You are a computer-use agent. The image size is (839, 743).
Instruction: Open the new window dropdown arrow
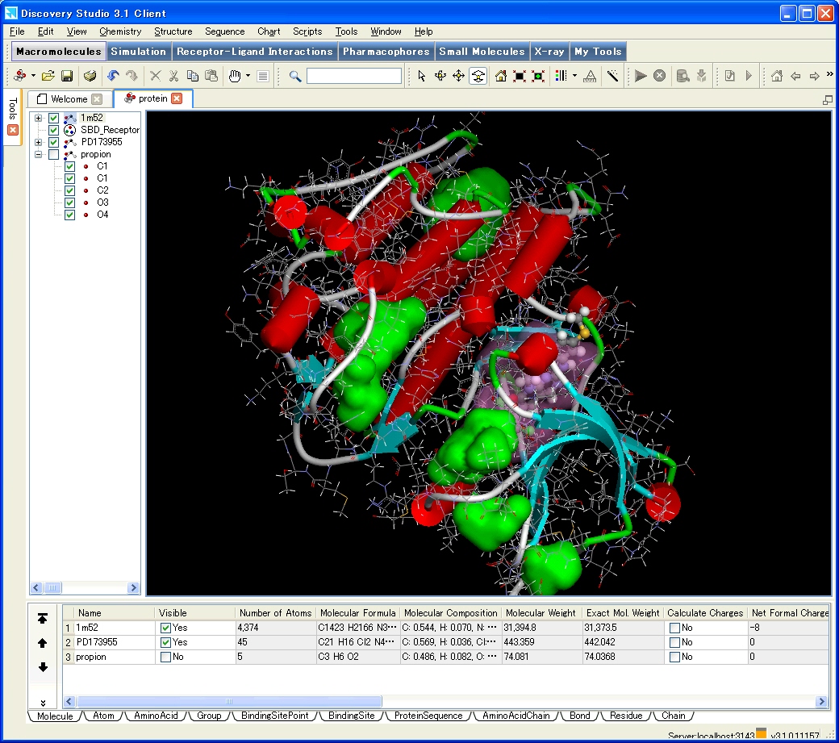coord(33,76)
